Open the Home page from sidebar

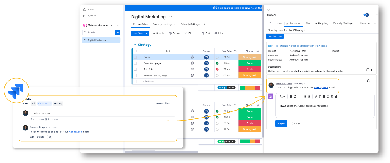point(89,10)
